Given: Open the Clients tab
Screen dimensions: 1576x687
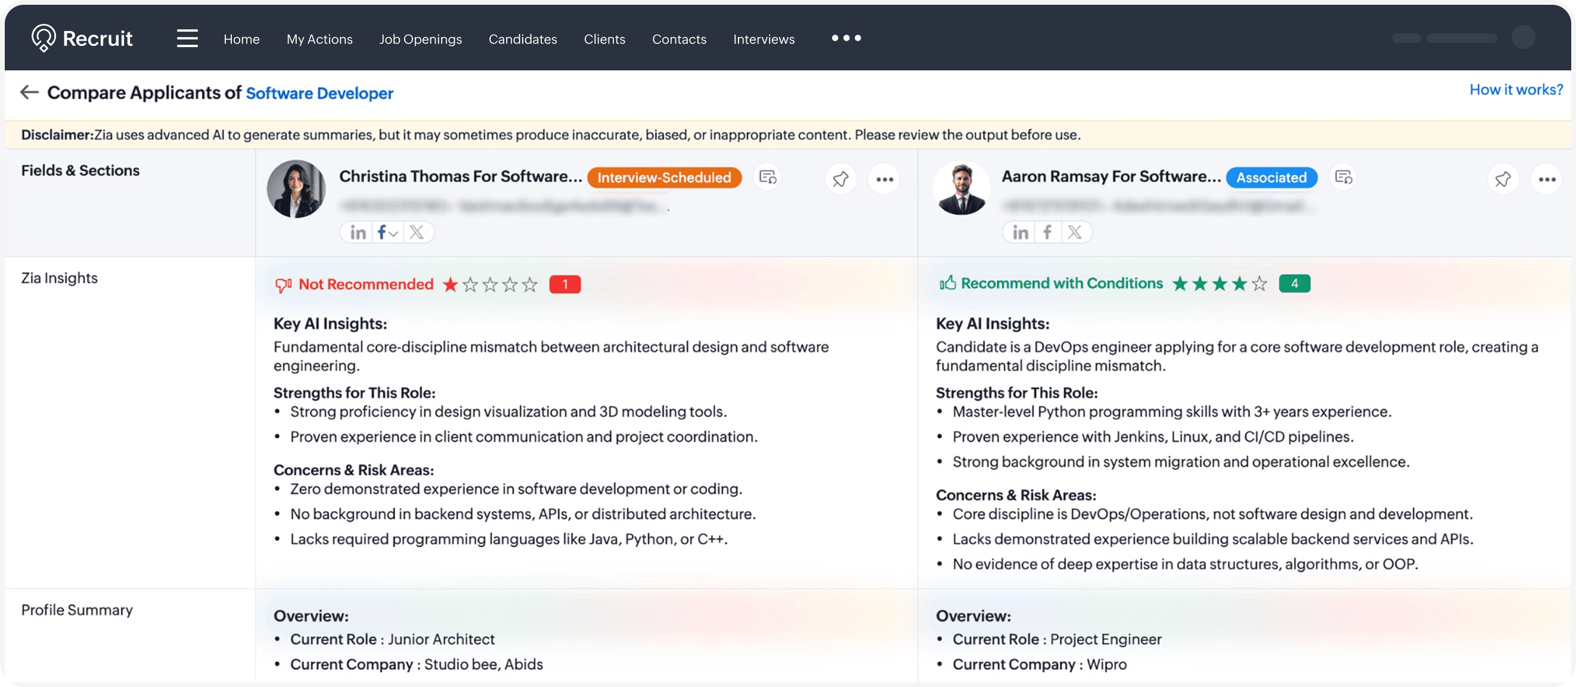Looking at the screenshot, I should [x=604, y=39].
